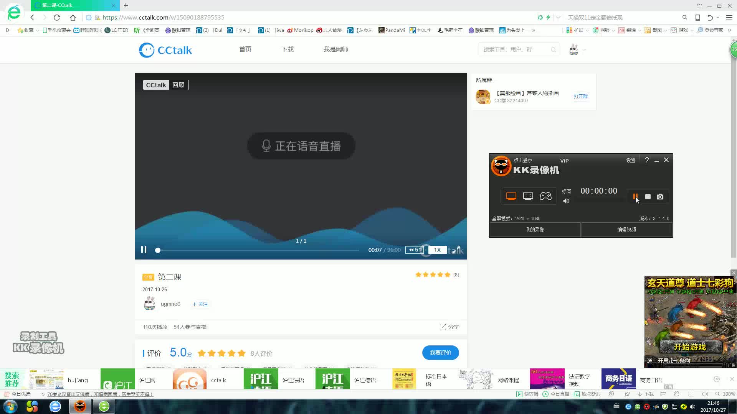Open KK recorder help question mark
The image size is (737, 414).
tap(647, 160)
